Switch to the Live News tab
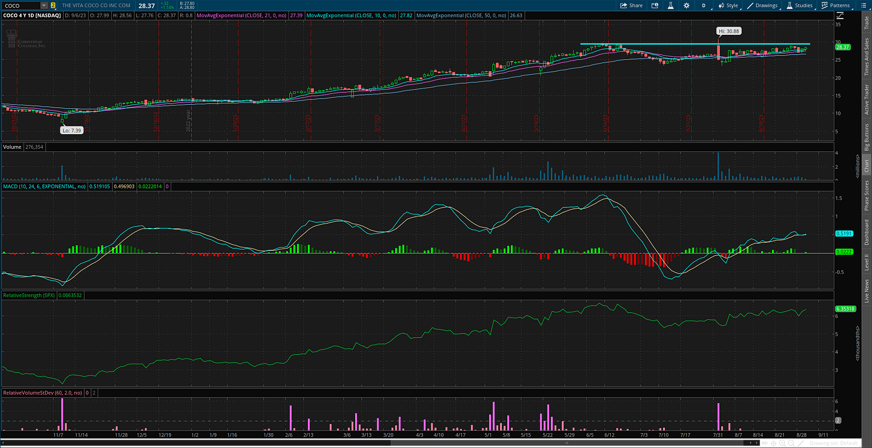 [x=867, y=289]
